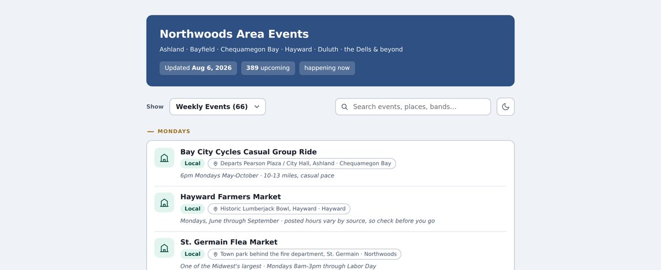This screenshot has height=270, width=661.
Task: Focus the Search events, places, bands field
Action: [x=413, y=107]
